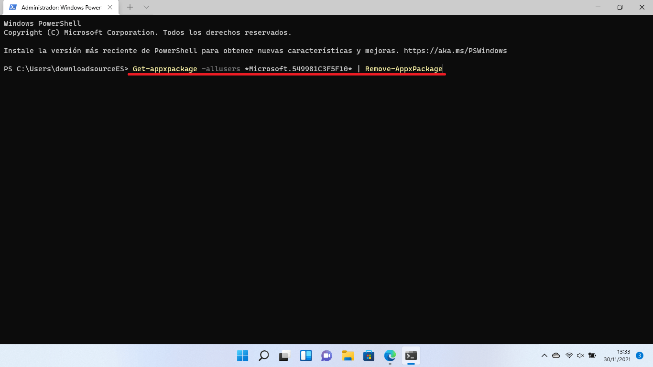The width and height of the screenshot is (653, 367).
Task: Open the Wi-Fi network tray icon
Action: tap(569, 356)
